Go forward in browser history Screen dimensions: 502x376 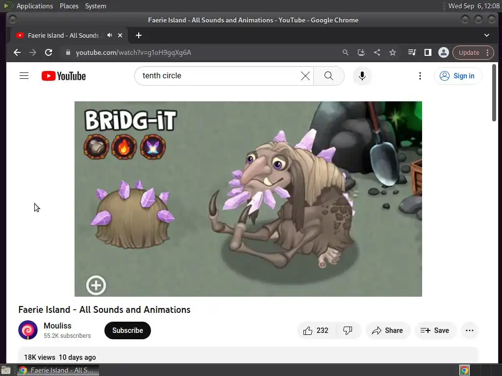coord(33,52)
